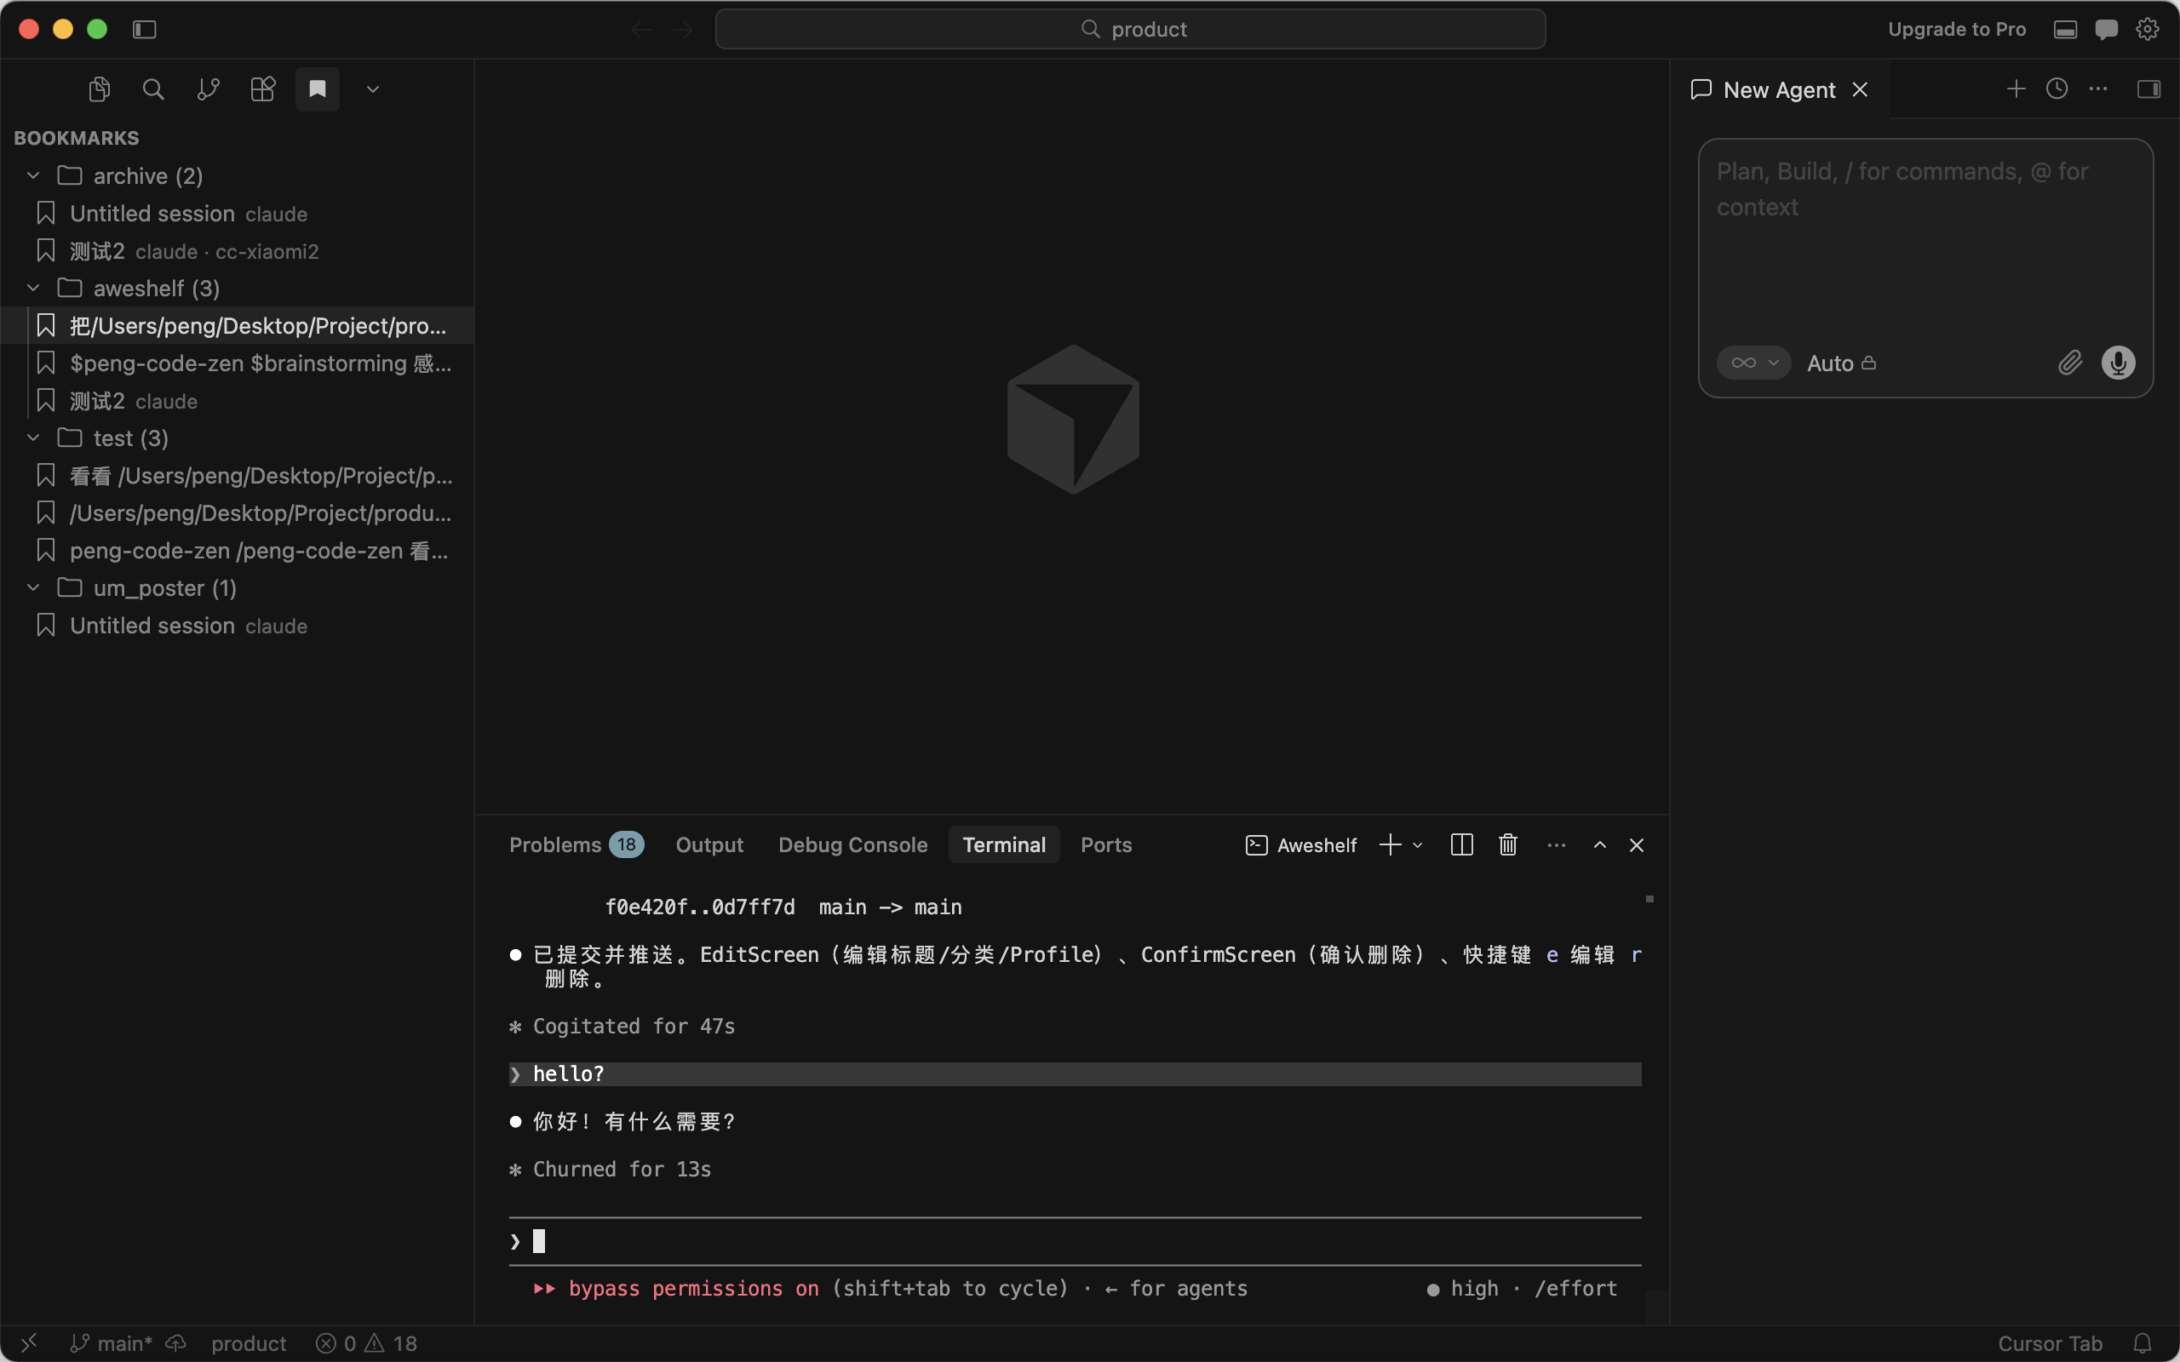This screenshot has width=2180, height=1362.
Task: Open the $peng-code-zen $brainstorming bookmark
Action: coord(237,363)
